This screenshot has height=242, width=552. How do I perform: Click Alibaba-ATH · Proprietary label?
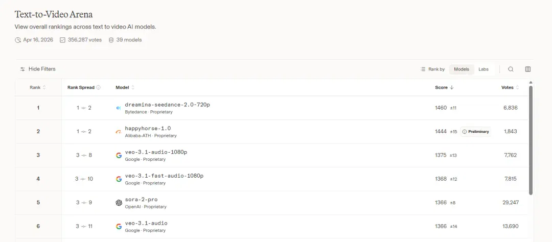coord(151,136)
